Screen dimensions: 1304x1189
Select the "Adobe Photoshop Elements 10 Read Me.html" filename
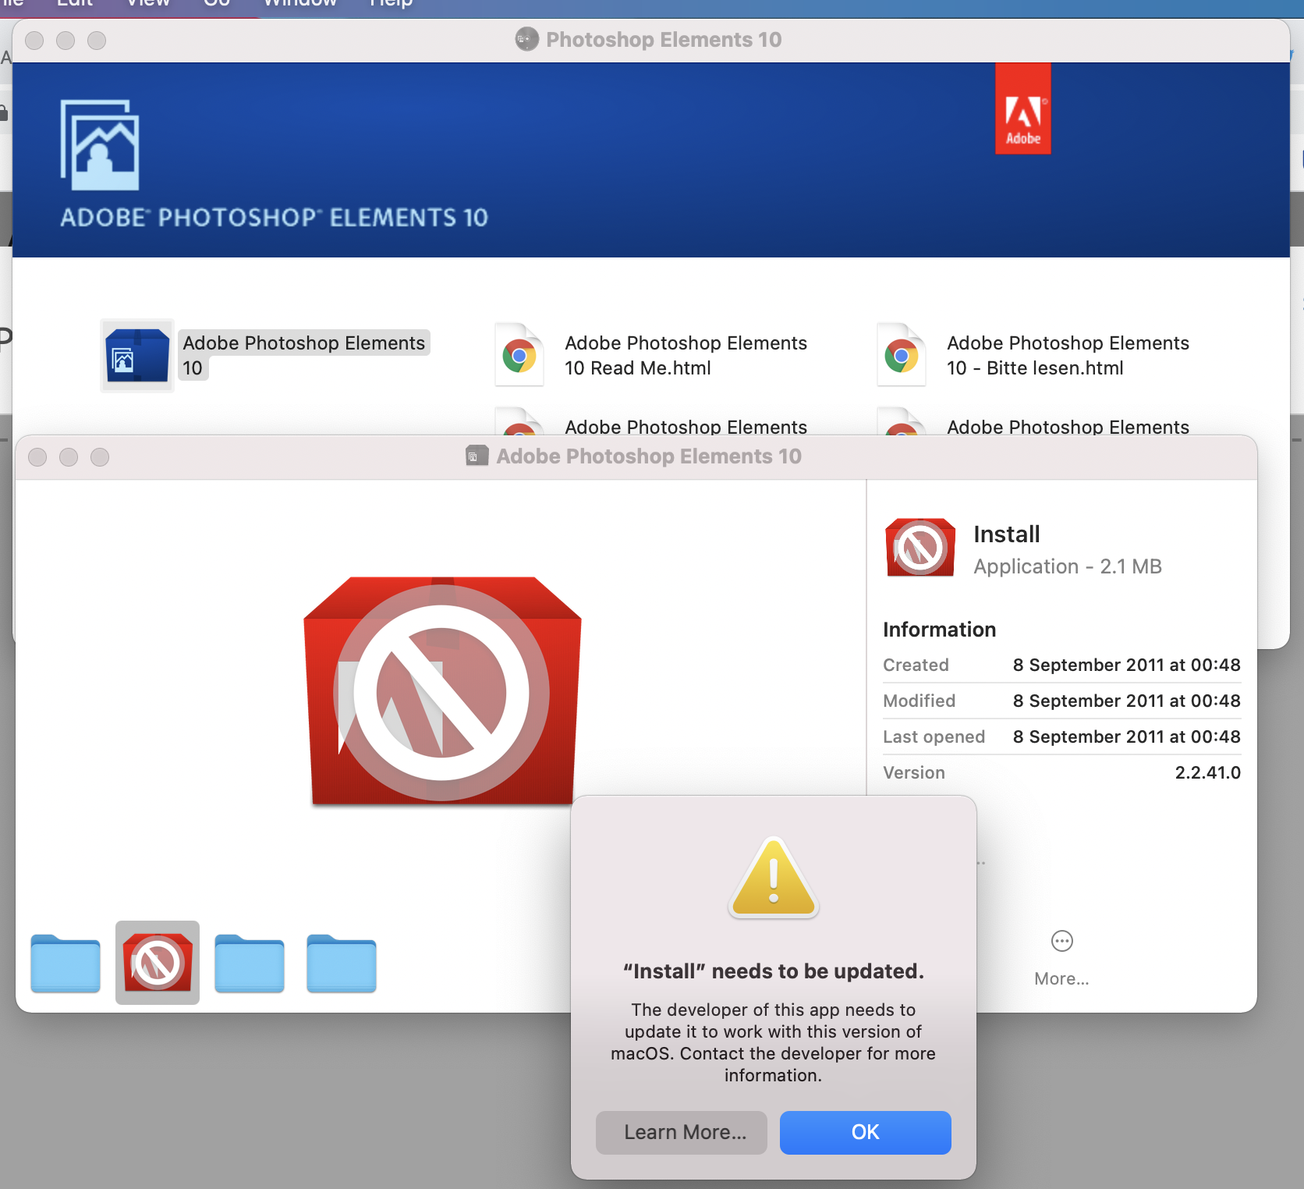(x=686, y=355)
